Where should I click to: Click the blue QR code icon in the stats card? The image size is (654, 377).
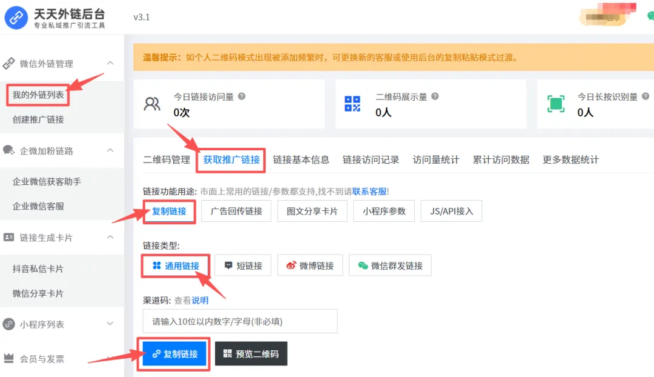pos(352,104)
